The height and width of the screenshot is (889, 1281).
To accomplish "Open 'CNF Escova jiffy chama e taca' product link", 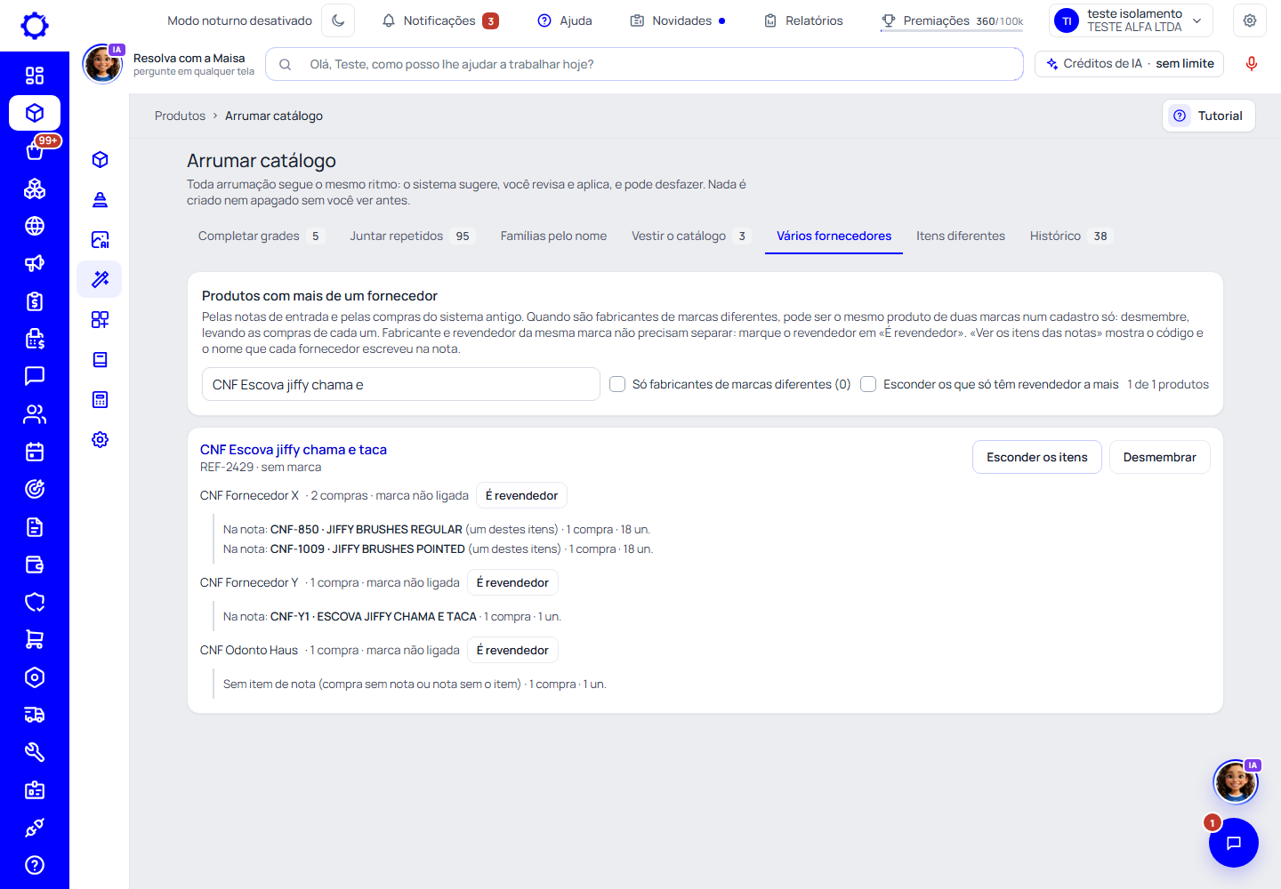I will 294,450.
